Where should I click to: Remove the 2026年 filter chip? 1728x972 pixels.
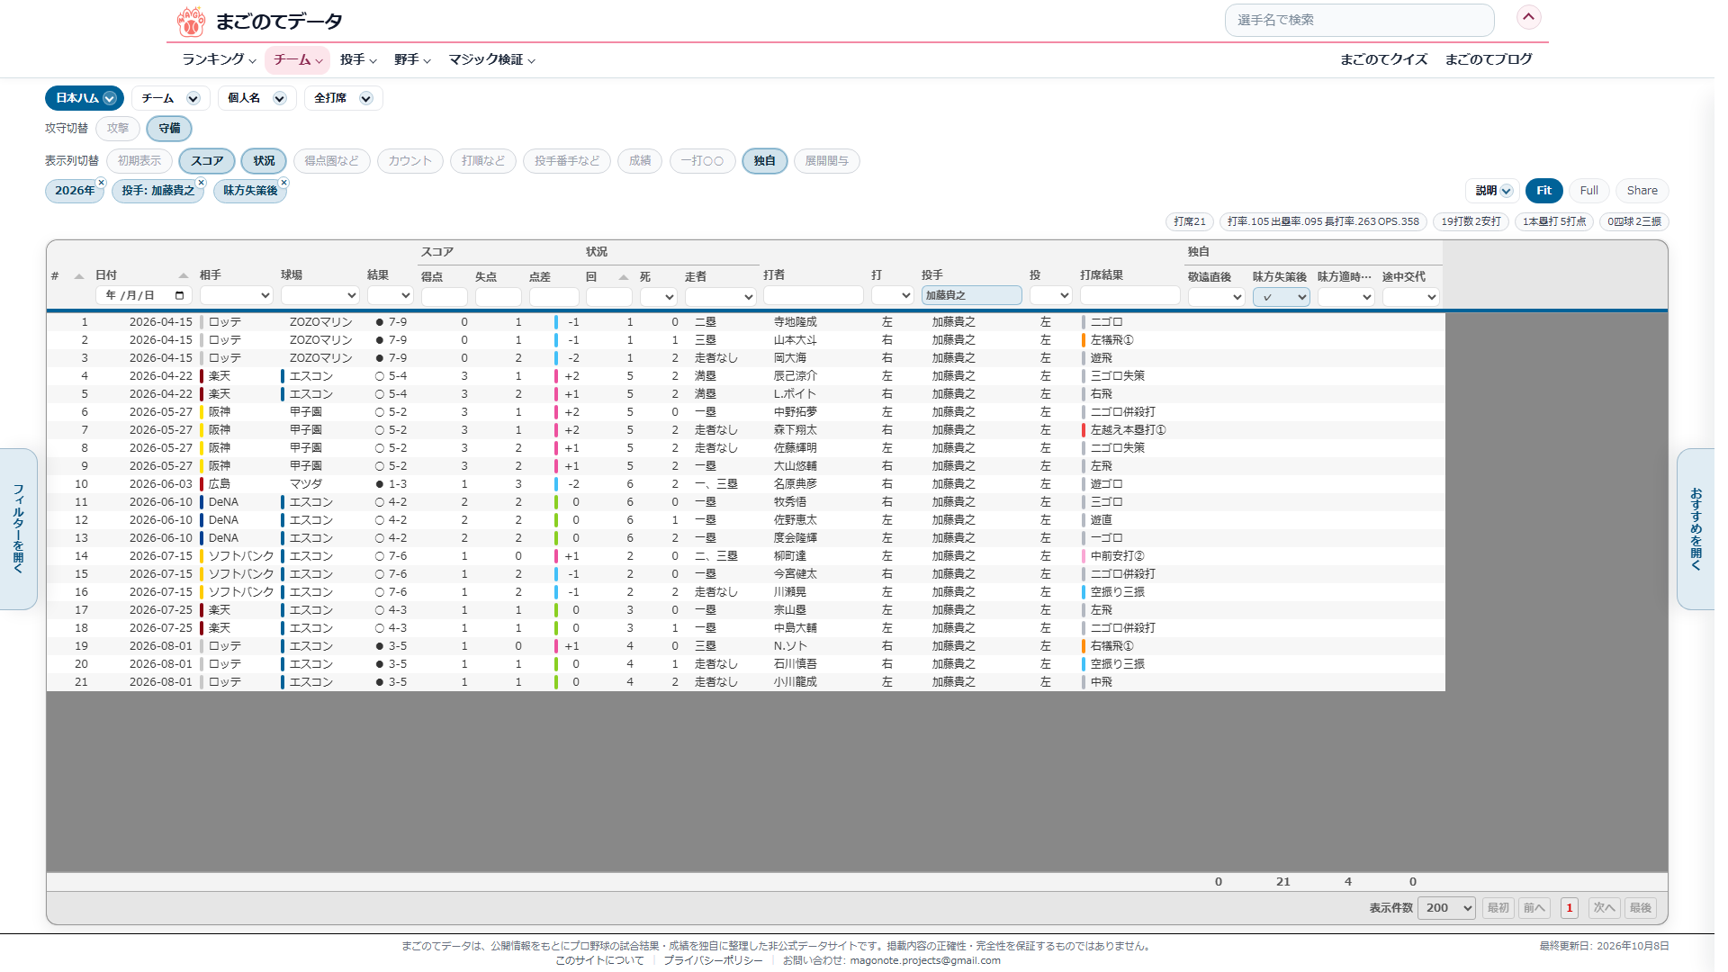[x=102, y=183]
